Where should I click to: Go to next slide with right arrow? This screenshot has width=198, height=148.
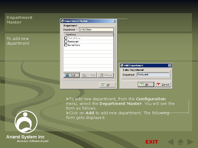pyautogui.click(x=190, y=142)
